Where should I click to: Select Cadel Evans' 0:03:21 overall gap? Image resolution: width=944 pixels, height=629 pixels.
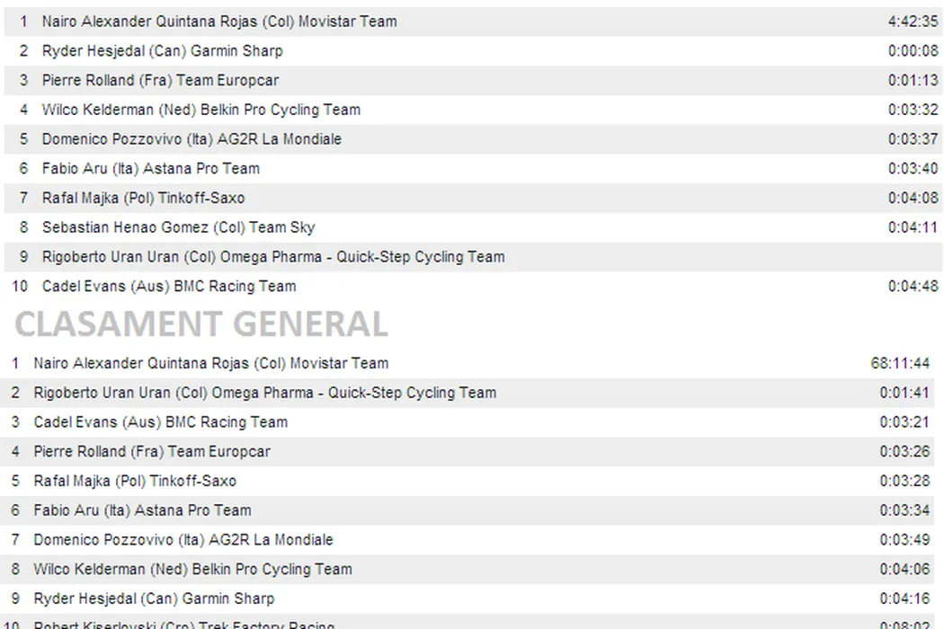tap(904, 422)
